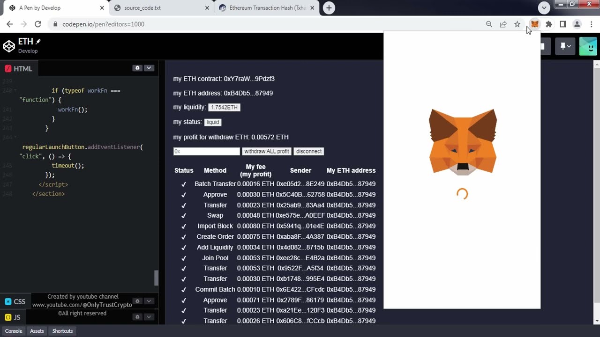Open the pin dropdown button

click(565, 46)
